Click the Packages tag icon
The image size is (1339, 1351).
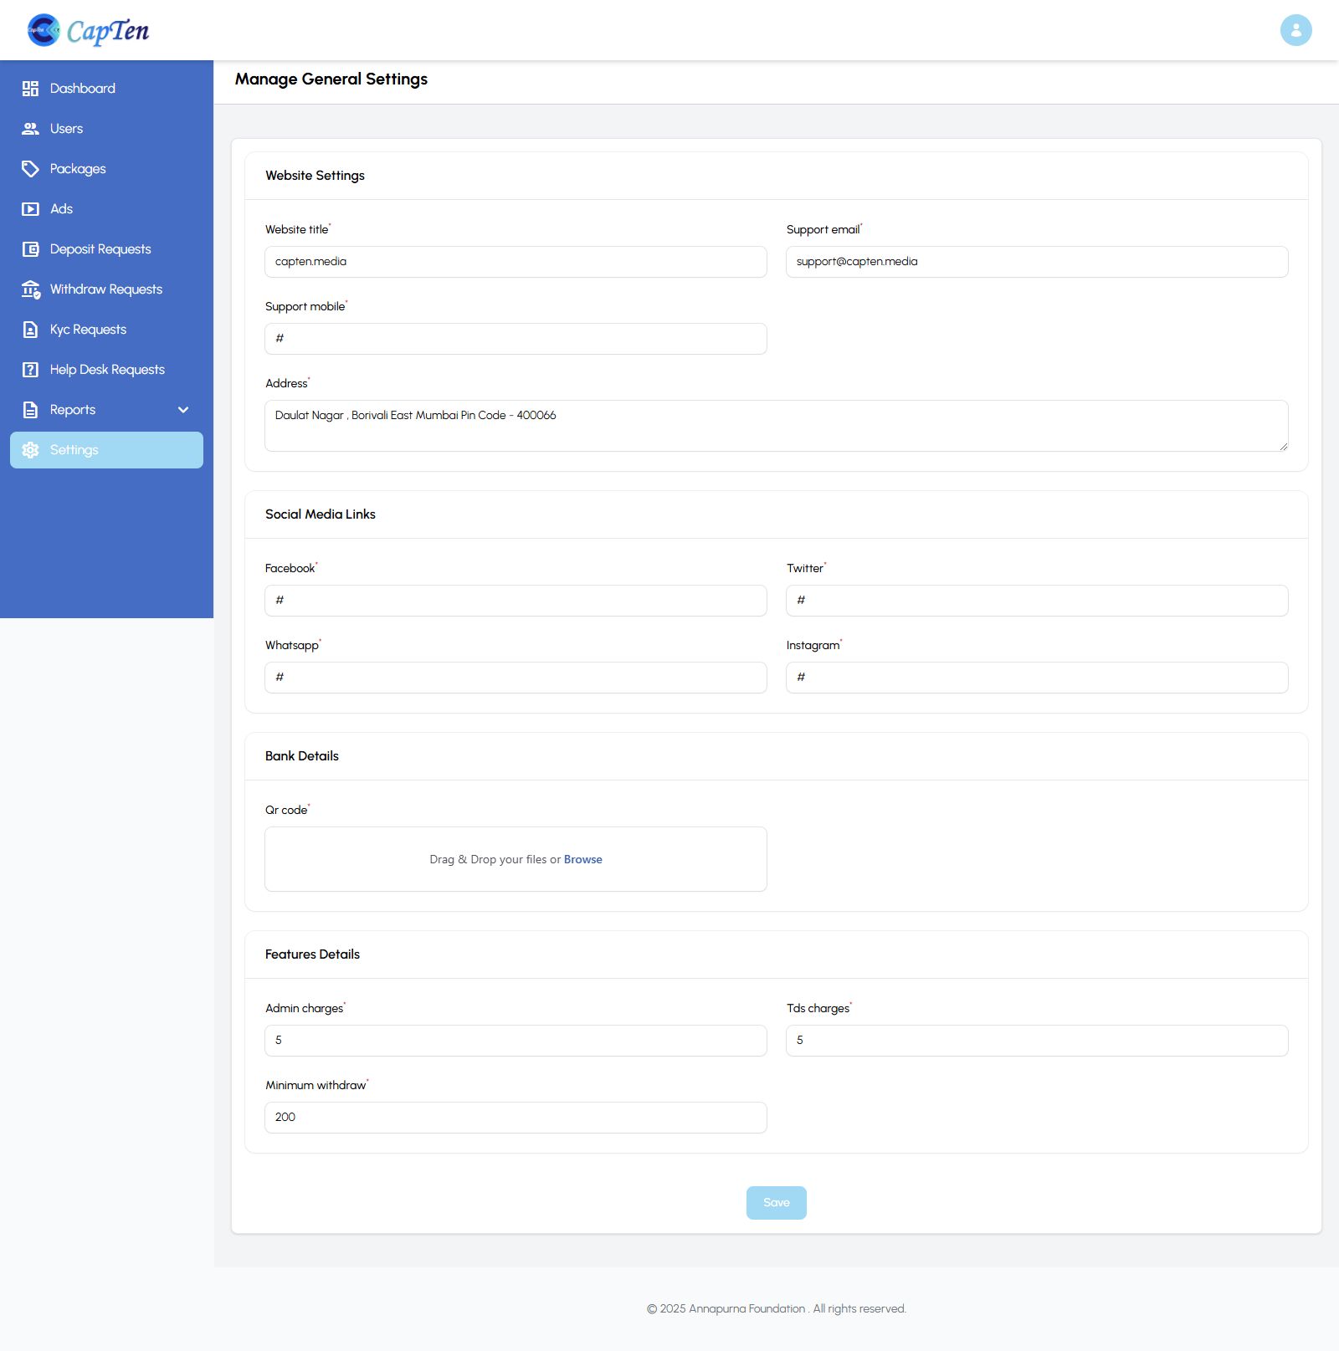click(30, 169)
